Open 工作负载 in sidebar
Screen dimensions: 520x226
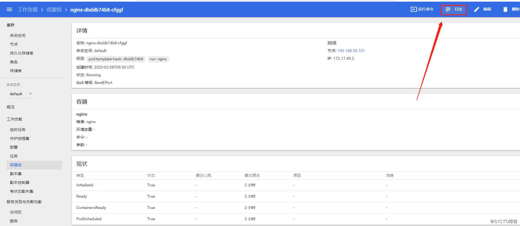14,119
